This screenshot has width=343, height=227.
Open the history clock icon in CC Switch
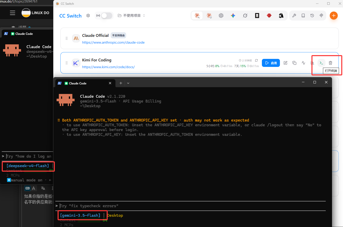click(312, 16)
